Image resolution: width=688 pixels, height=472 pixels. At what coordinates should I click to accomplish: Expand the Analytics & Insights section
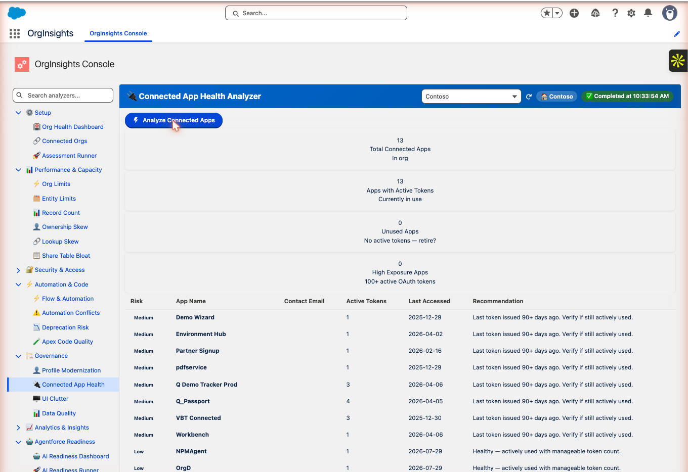tap(18, 428)
